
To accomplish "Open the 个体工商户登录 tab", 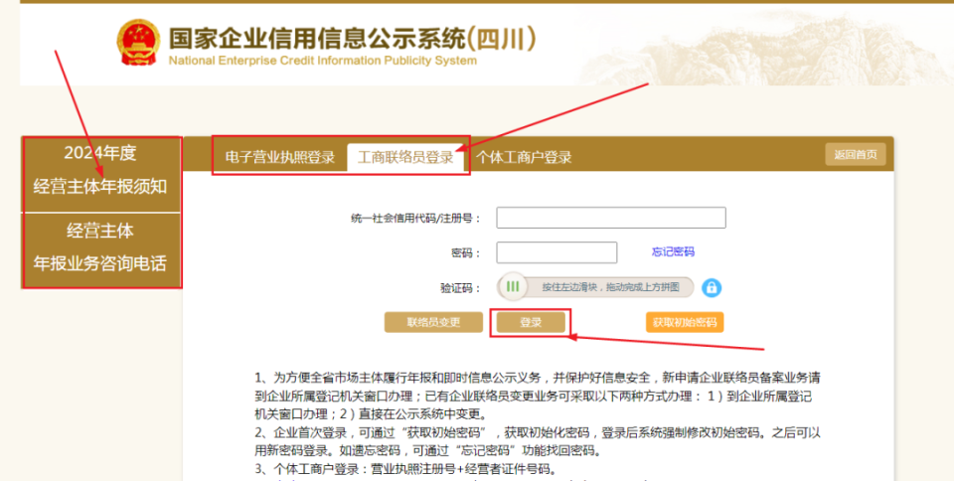I will [524, 157].
